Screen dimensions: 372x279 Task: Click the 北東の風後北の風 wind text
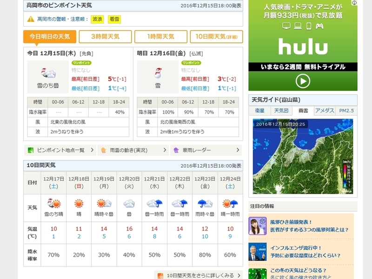point(68,122)
